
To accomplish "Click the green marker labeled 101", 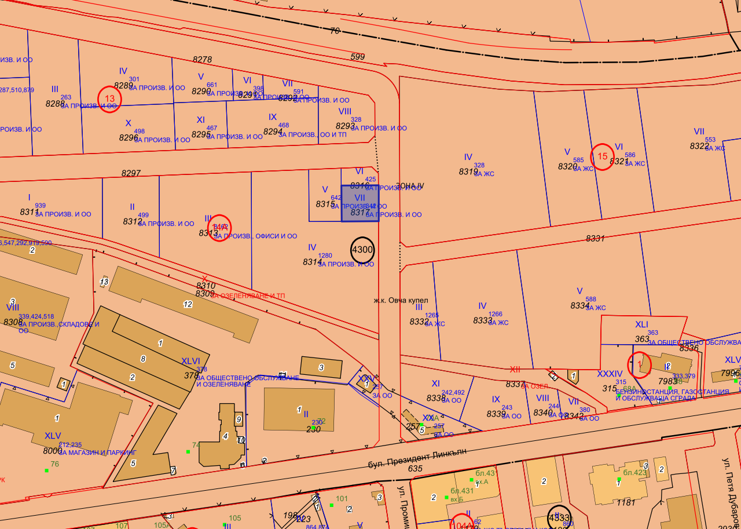I will (331, 505).
